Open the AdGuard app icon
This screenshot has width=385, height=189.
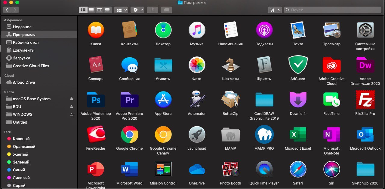point(298,65)
